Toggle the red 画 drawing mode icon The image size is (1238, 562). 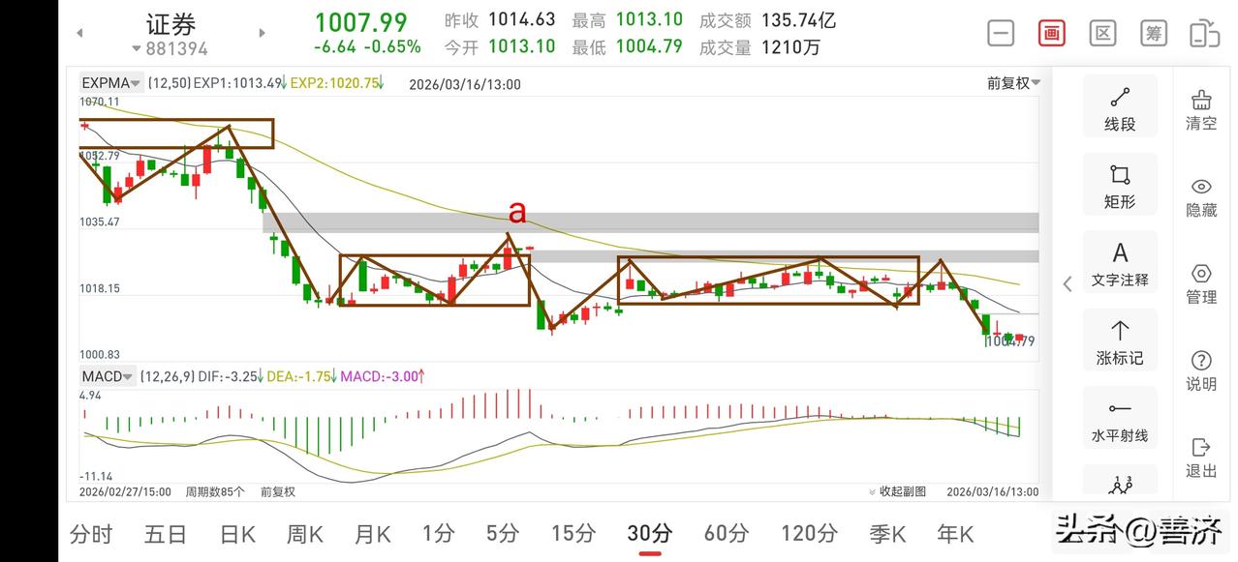(x=1052, y=34)
